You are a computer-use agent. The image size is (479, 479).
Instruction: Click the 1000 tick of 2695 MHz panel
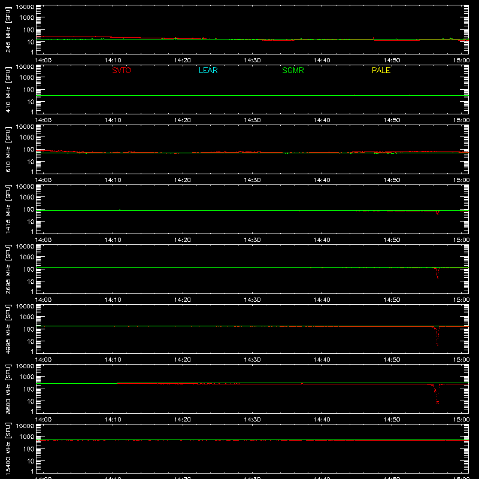pos(27,257)
